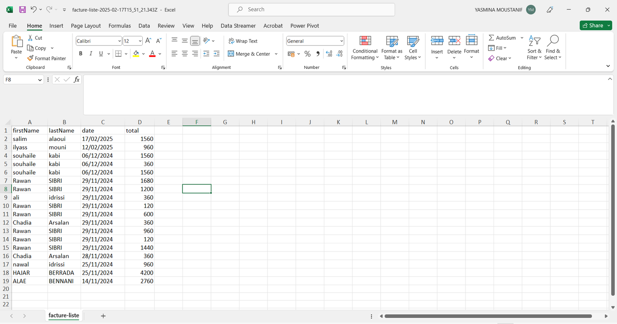Apply the yellow fill color swatch
The image size is (617, 324).
pyautogui.click(x=136, y=54)
